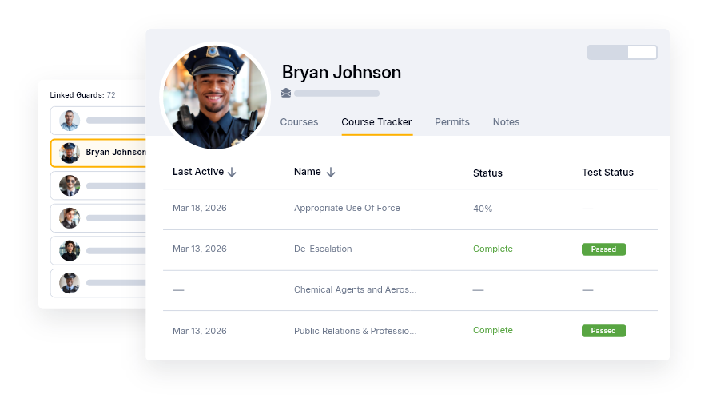Open the Course Tracker tab
Image resolution: width=708 pixels, height=410 pixels.
pyautogui.click(x=376, y=122)
